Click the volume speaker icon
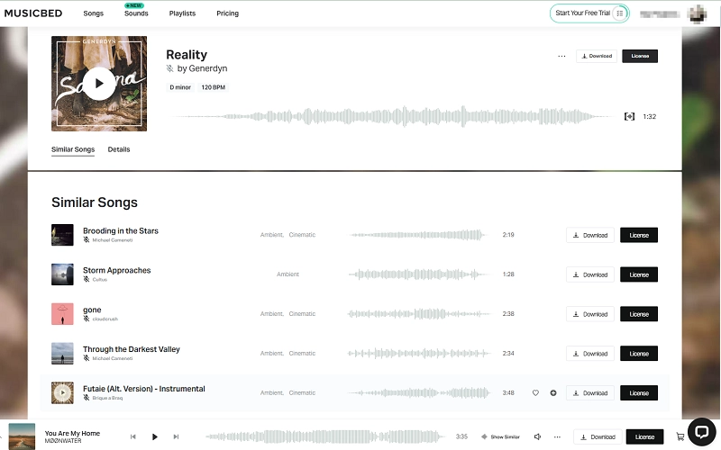The width and height of the screenshot is (721, 450). 537,436
